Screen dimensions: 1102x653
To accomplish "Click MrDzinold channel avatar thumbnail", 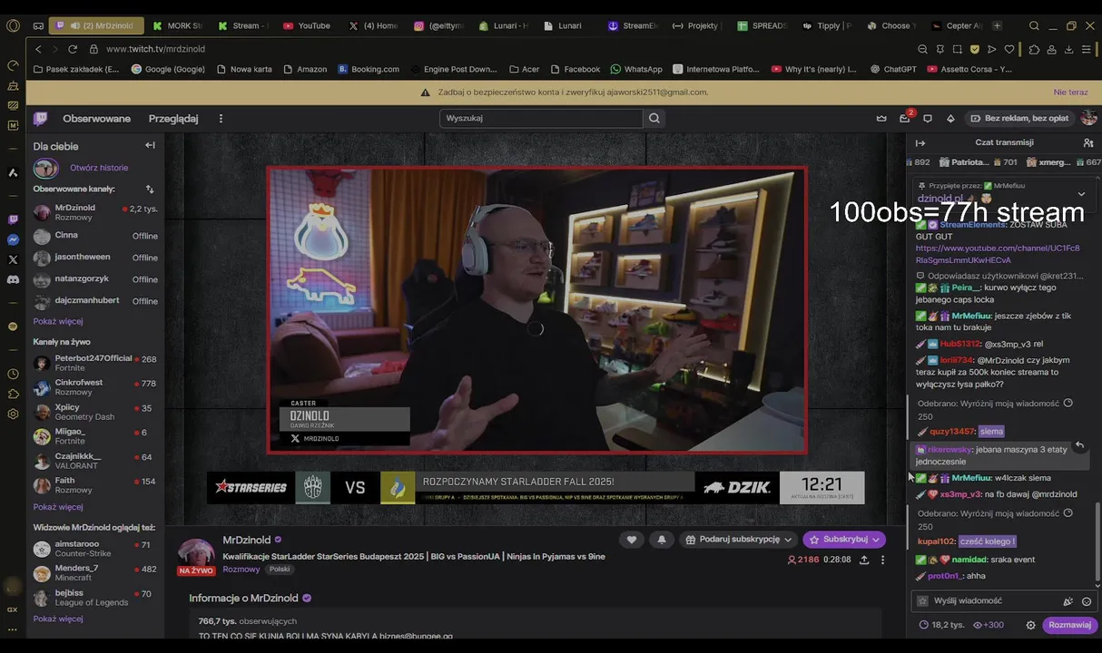I will (196, 554).
